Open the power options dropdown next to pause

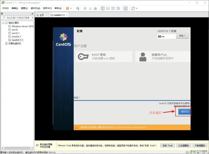point(71,8)
